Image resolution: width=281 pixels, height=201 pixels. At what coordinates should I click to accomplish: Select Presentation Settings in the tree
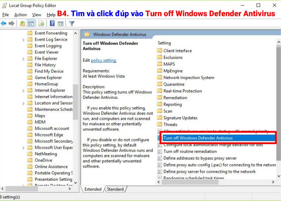tap(53, 179)
